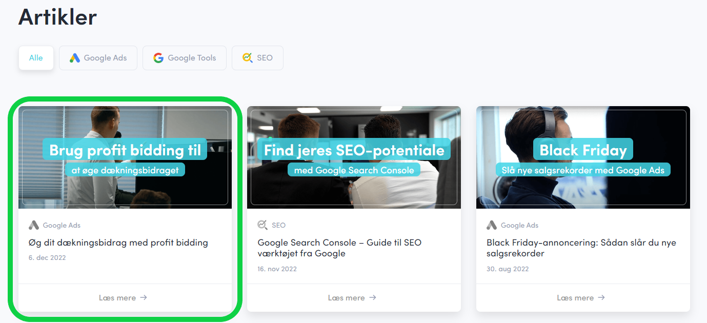707x323 pixels.
Task: Select the Alle filter tab
Action: tap(36, 58)
